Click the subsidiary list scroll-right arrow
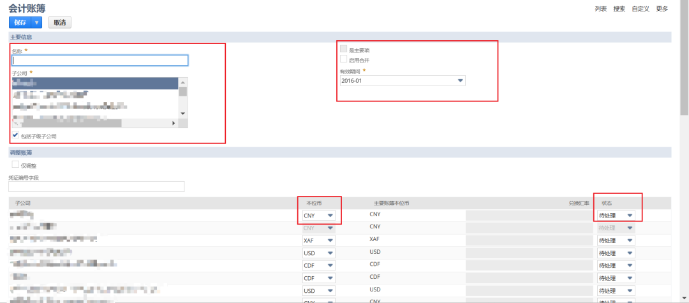Viewport: 689px width, 303px height. tap(174, 123)
